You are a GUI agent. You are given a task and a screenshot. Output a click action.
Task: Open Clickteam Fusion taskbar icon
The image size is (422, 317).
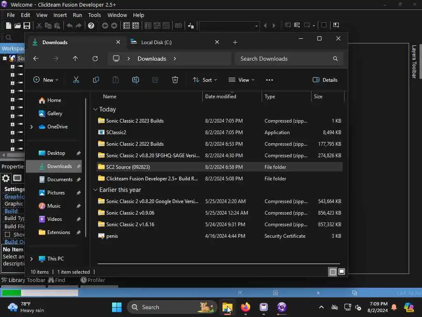pos(282,307)
